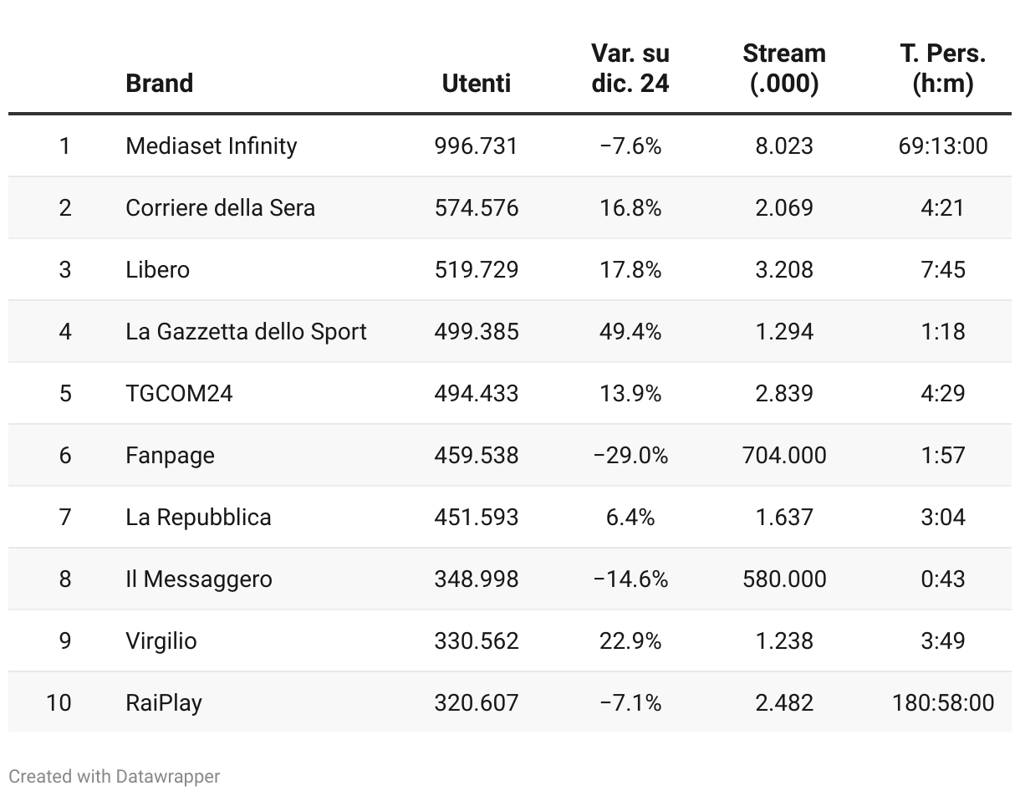Click La Gazzetta dello Sport brand name
This screenshot has height=796, width=1020.
[247, 331]
